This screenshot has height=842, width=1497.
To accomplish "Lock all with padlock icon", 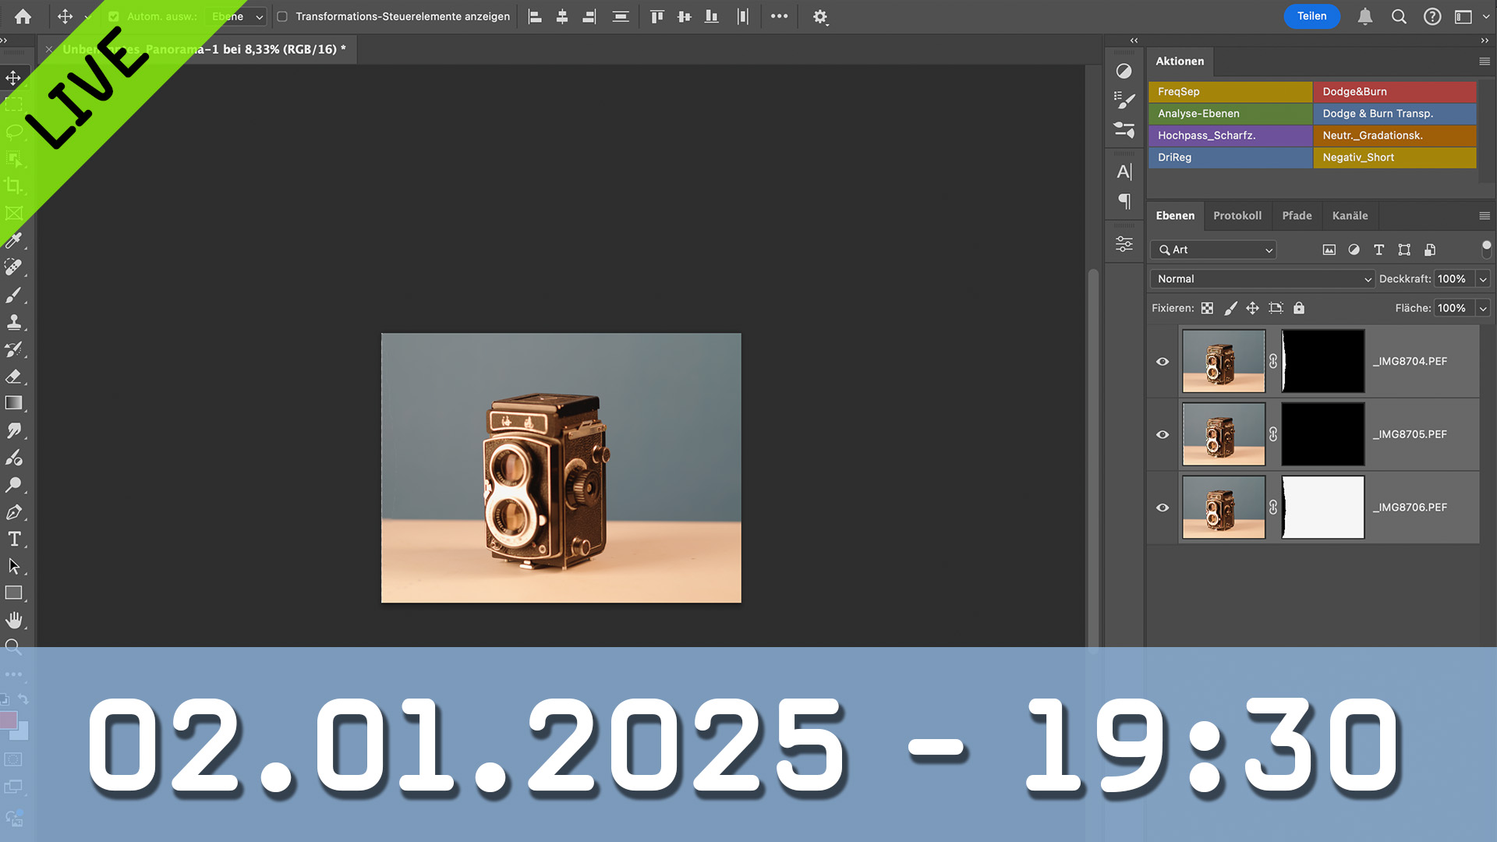I will 1299,309.
